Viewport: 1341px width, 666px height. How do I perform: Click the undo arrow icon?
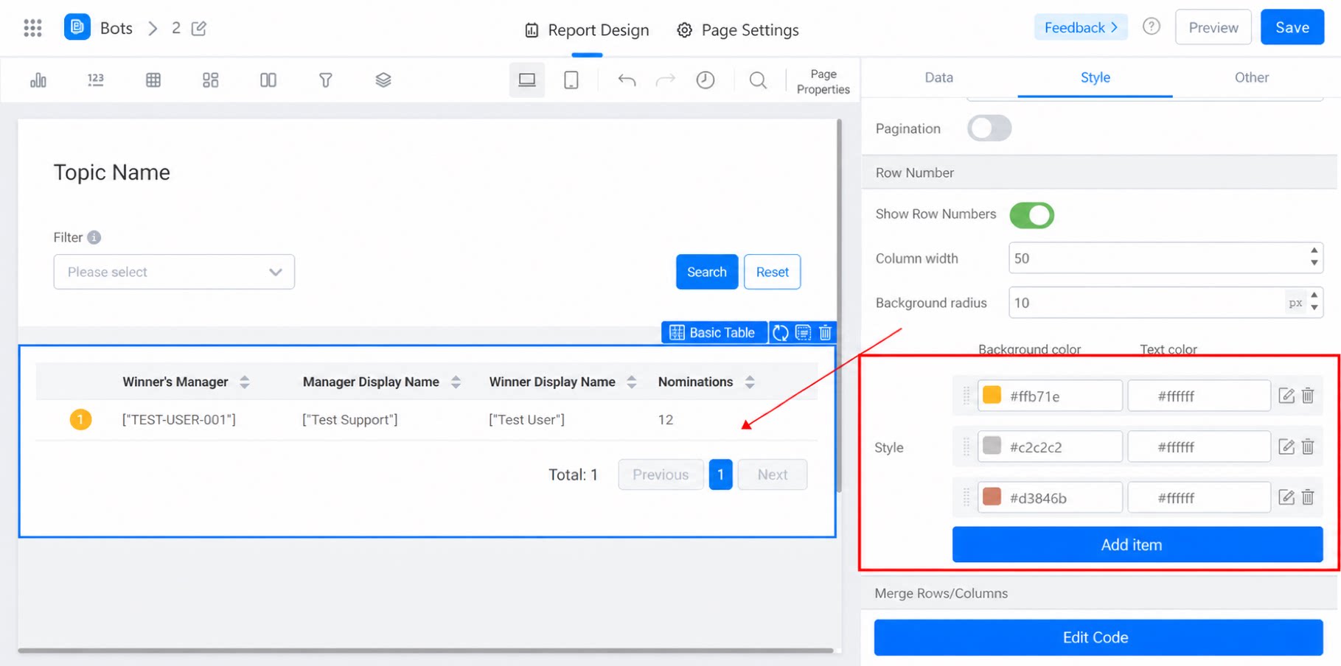(x=627, y=80)
